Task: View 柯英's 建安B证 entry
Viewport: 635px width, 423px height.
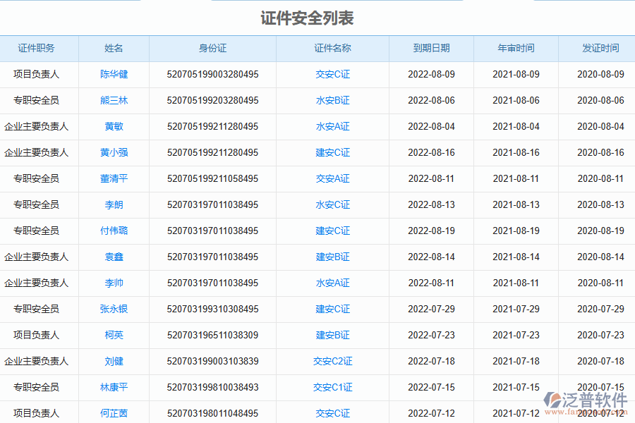Action: click(x=332, y=335)
